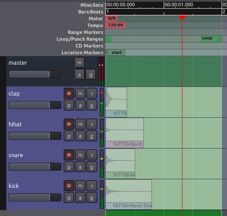This screenshot has height=216, width=227.
Task: Click the clap track gain fader
Action: (35, 105)
